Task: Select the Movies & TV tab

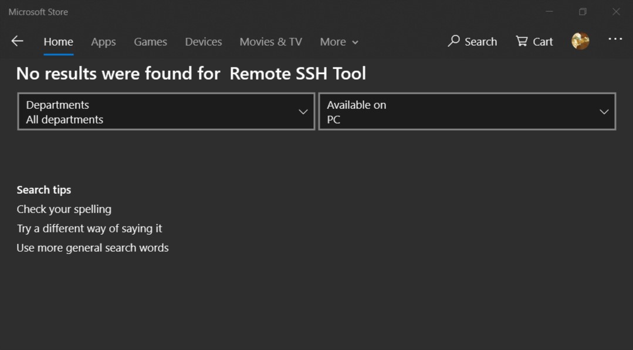Action: 270,42
